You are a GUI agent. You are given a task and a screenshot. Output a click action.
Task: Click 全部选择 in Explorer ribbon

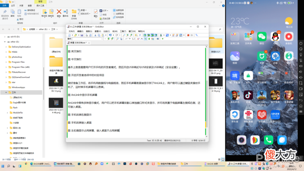(x=118, y=10)
